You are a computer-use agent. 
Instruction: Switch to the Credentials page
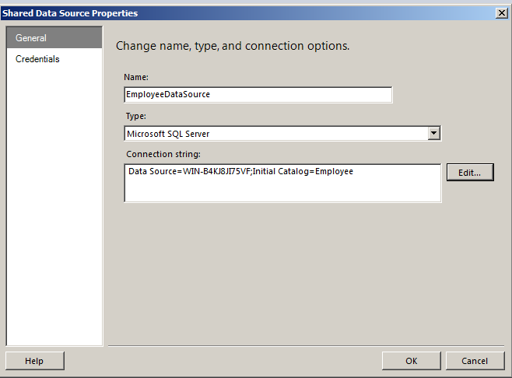pyautogui.click(x=37, y=59)
